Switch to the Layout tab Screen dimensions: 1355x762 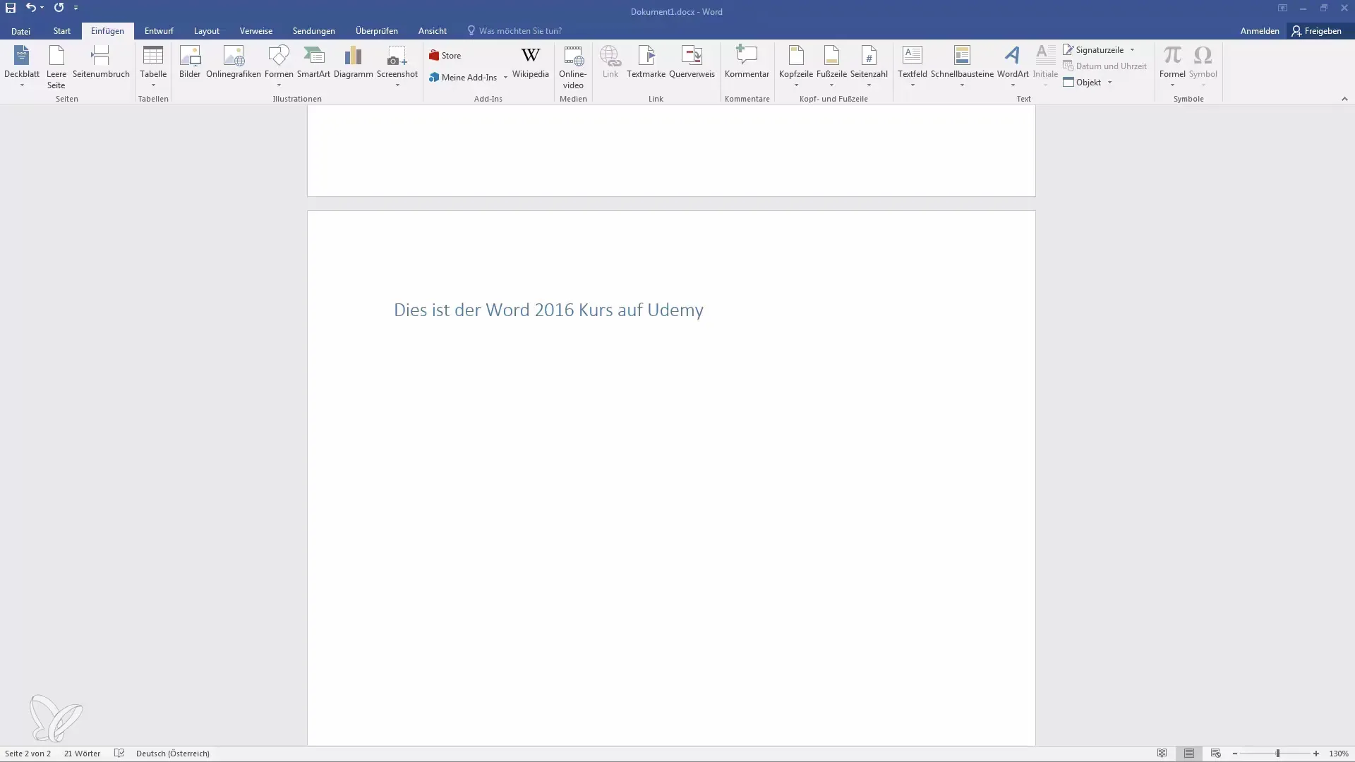click(x=207, y=31)
